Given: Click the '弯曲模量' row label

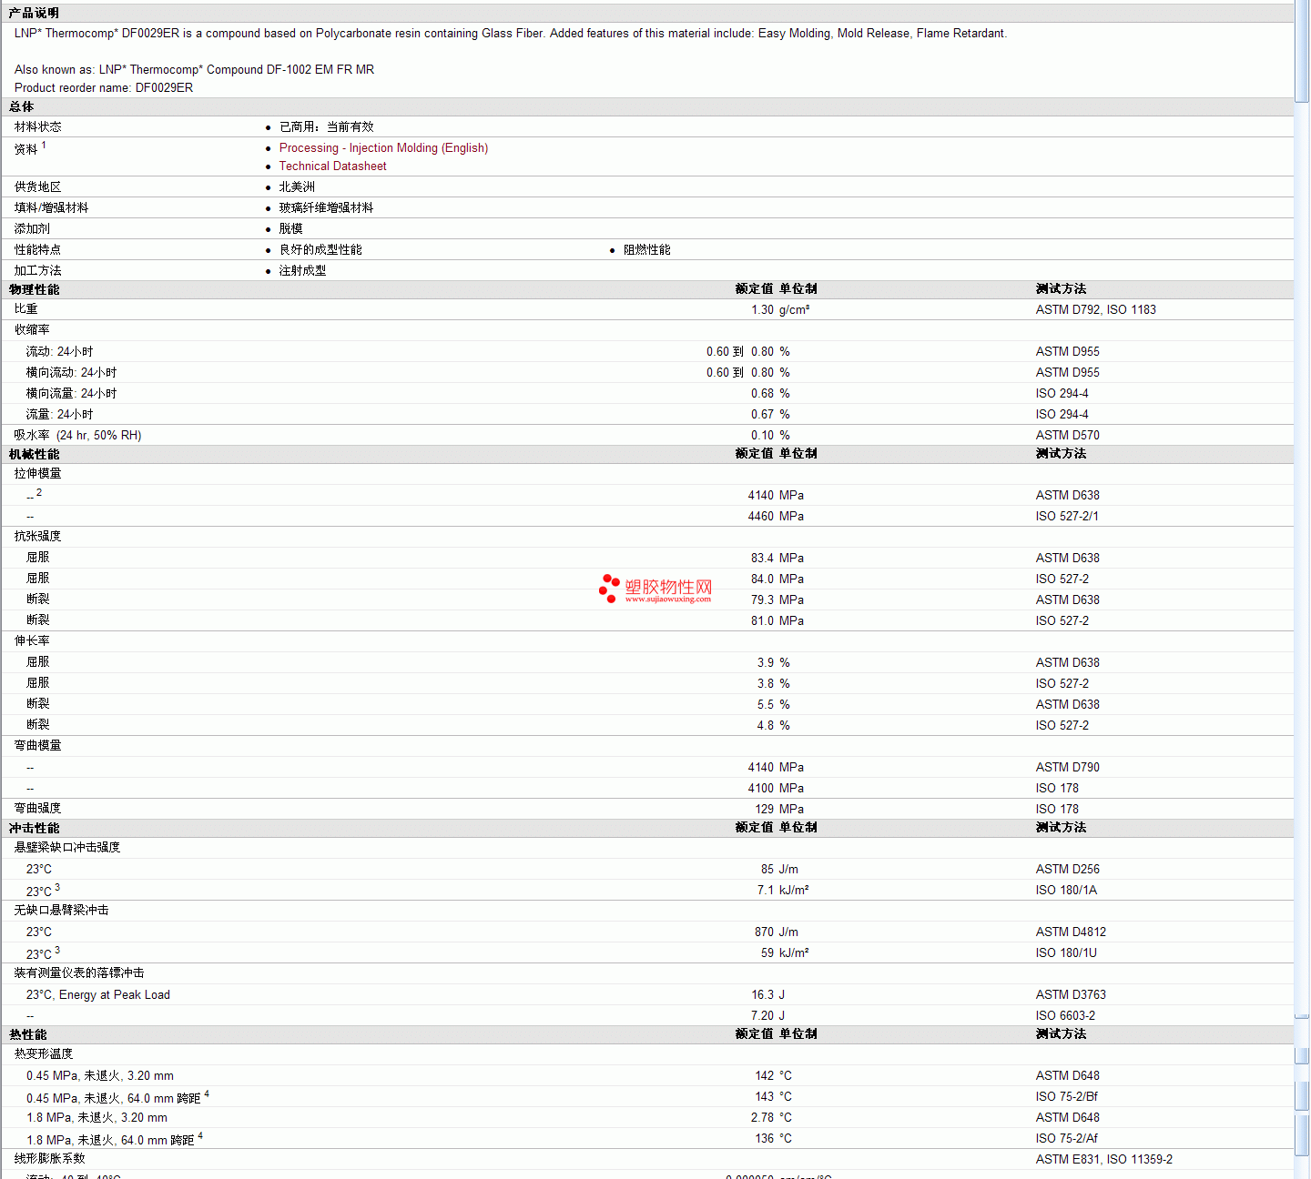Looking at the screenshot, I should [x=38, y=746].
